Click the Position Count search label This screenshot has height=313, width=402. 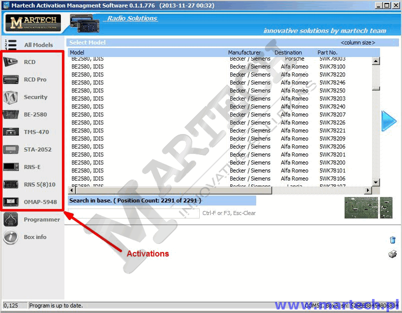click(135, 200)
